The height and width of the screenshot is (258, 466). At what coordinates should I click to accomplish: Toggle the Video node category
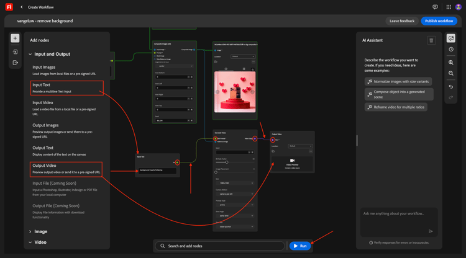click(30, 242)
